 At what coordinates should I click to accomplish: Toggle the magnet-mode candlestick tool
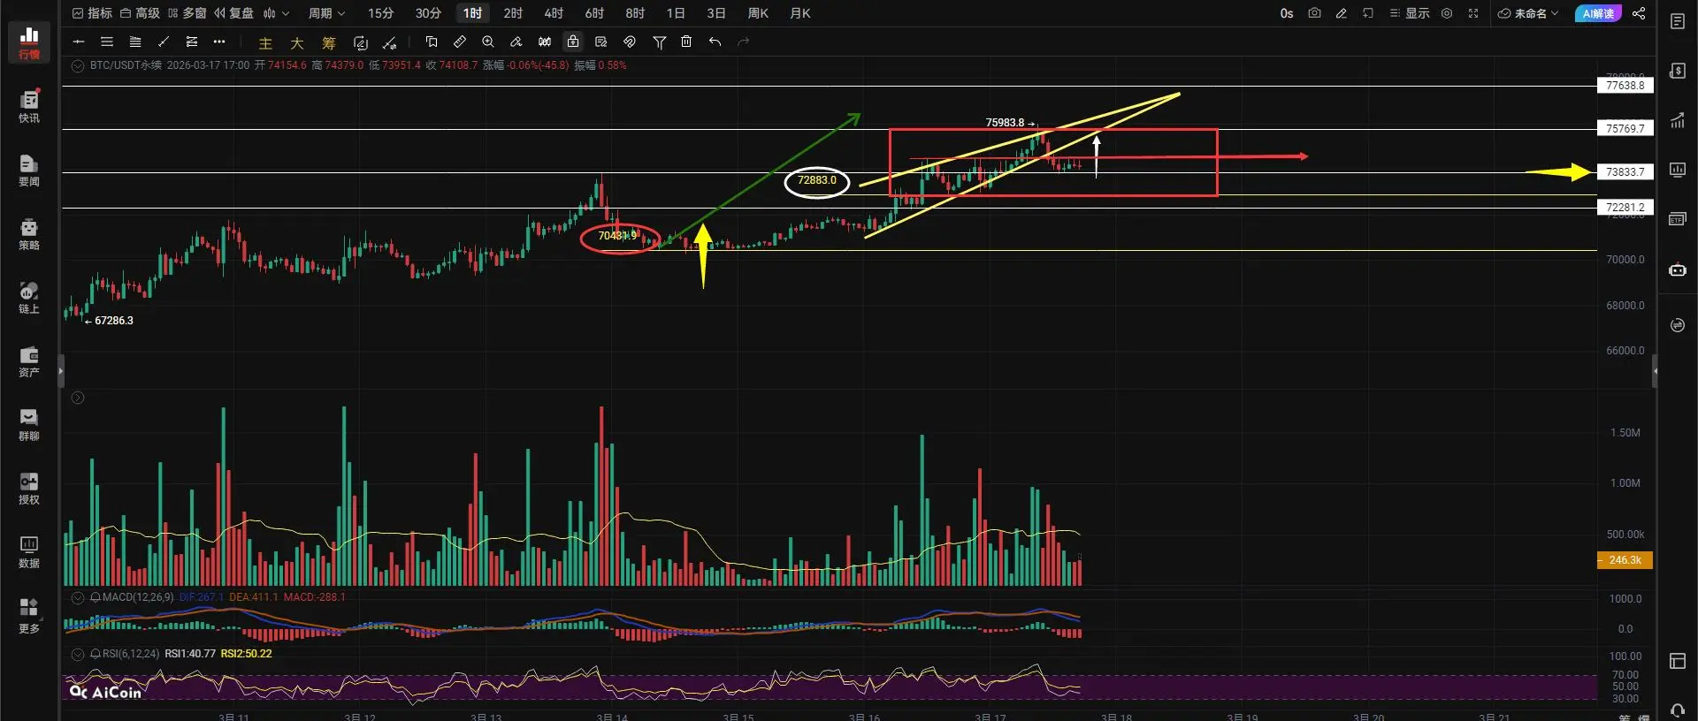click(x=545, y=42)
